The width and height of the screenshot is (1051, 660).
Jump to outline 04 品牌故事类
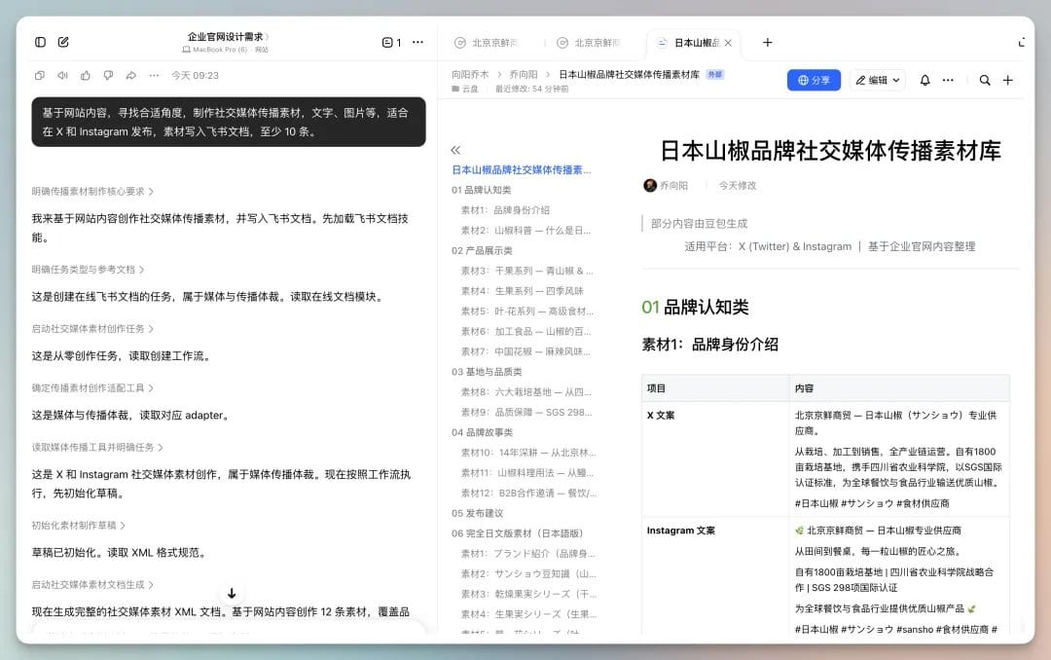tap(482, 432)
